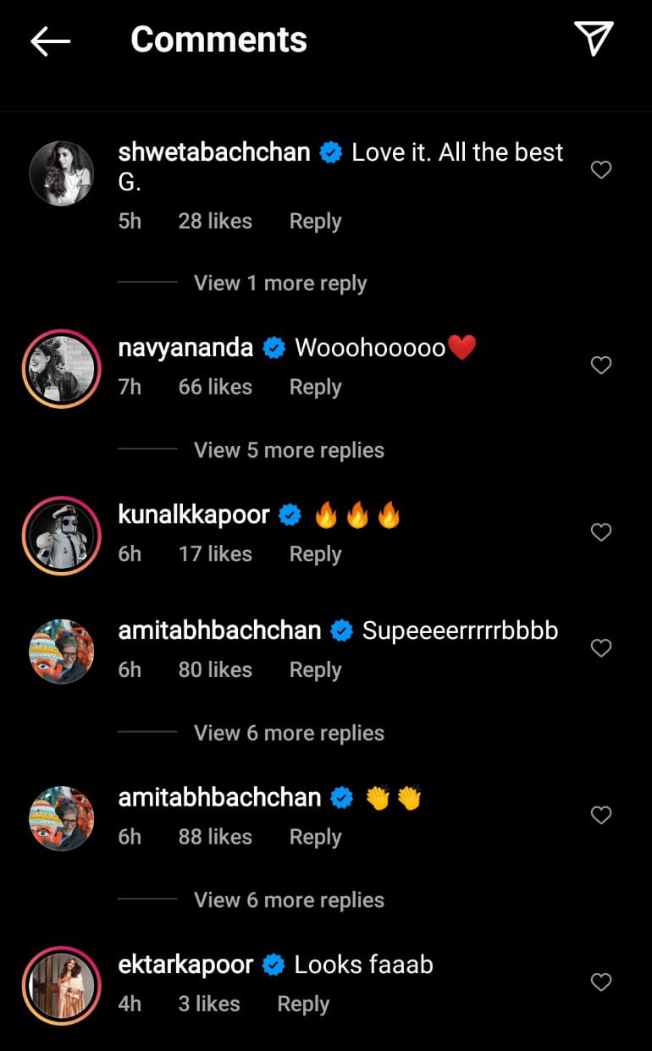The width and height of the screenshot is (652, 1051).
Task: Heart ektarkapoor's Looks faaab comment
Action: (x=600, y=982)
